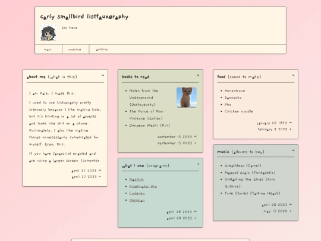
Task: Click the music (albums to buy) heading
Action: tap(241, 152)
